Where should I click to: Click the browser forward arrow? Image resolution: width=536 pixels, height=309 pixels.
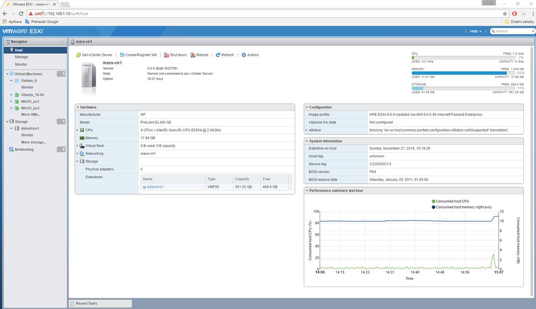[x=13, y=14]
